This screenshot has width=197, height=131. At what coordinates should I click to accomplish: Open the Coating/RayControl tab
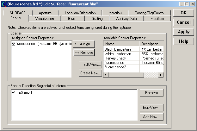(149, 13)
